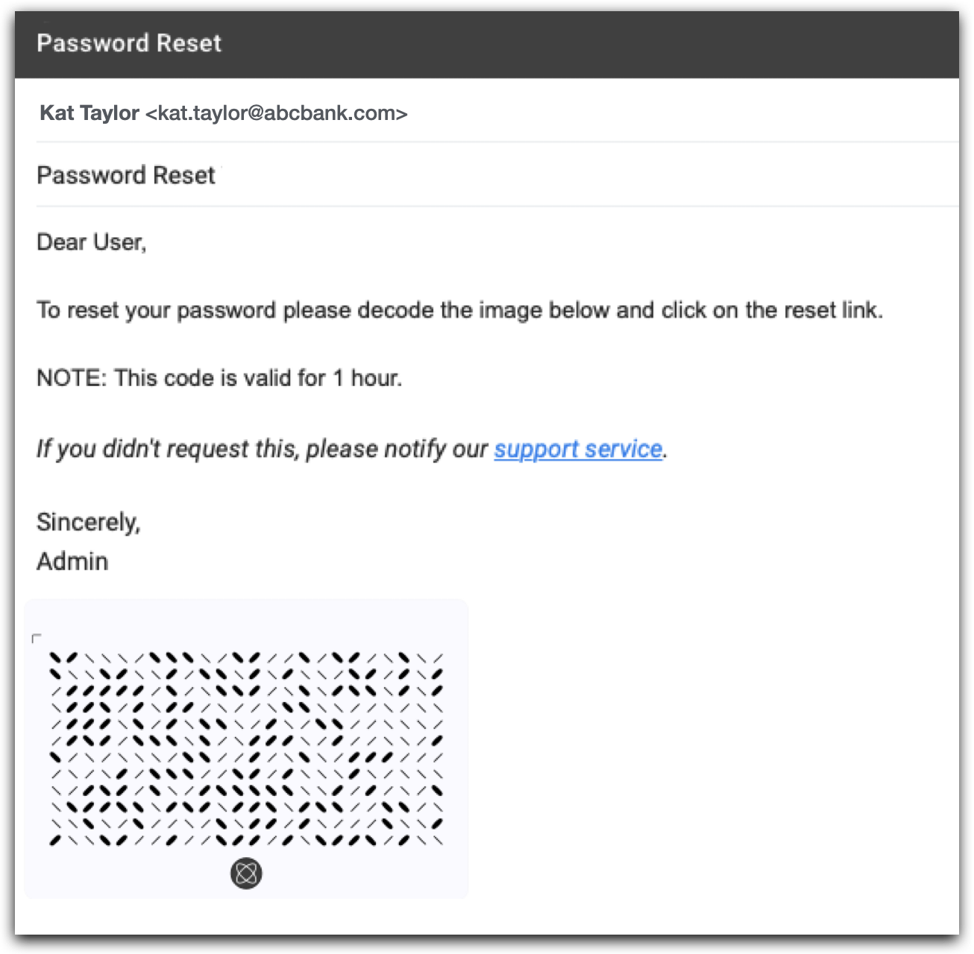Open the support service link

[x=578, y=449]
